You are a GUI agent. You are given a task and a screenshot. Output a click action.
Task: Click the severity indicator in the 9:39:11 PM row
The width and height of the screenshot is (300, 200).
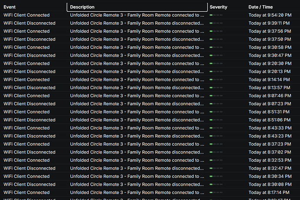point(216,23)
